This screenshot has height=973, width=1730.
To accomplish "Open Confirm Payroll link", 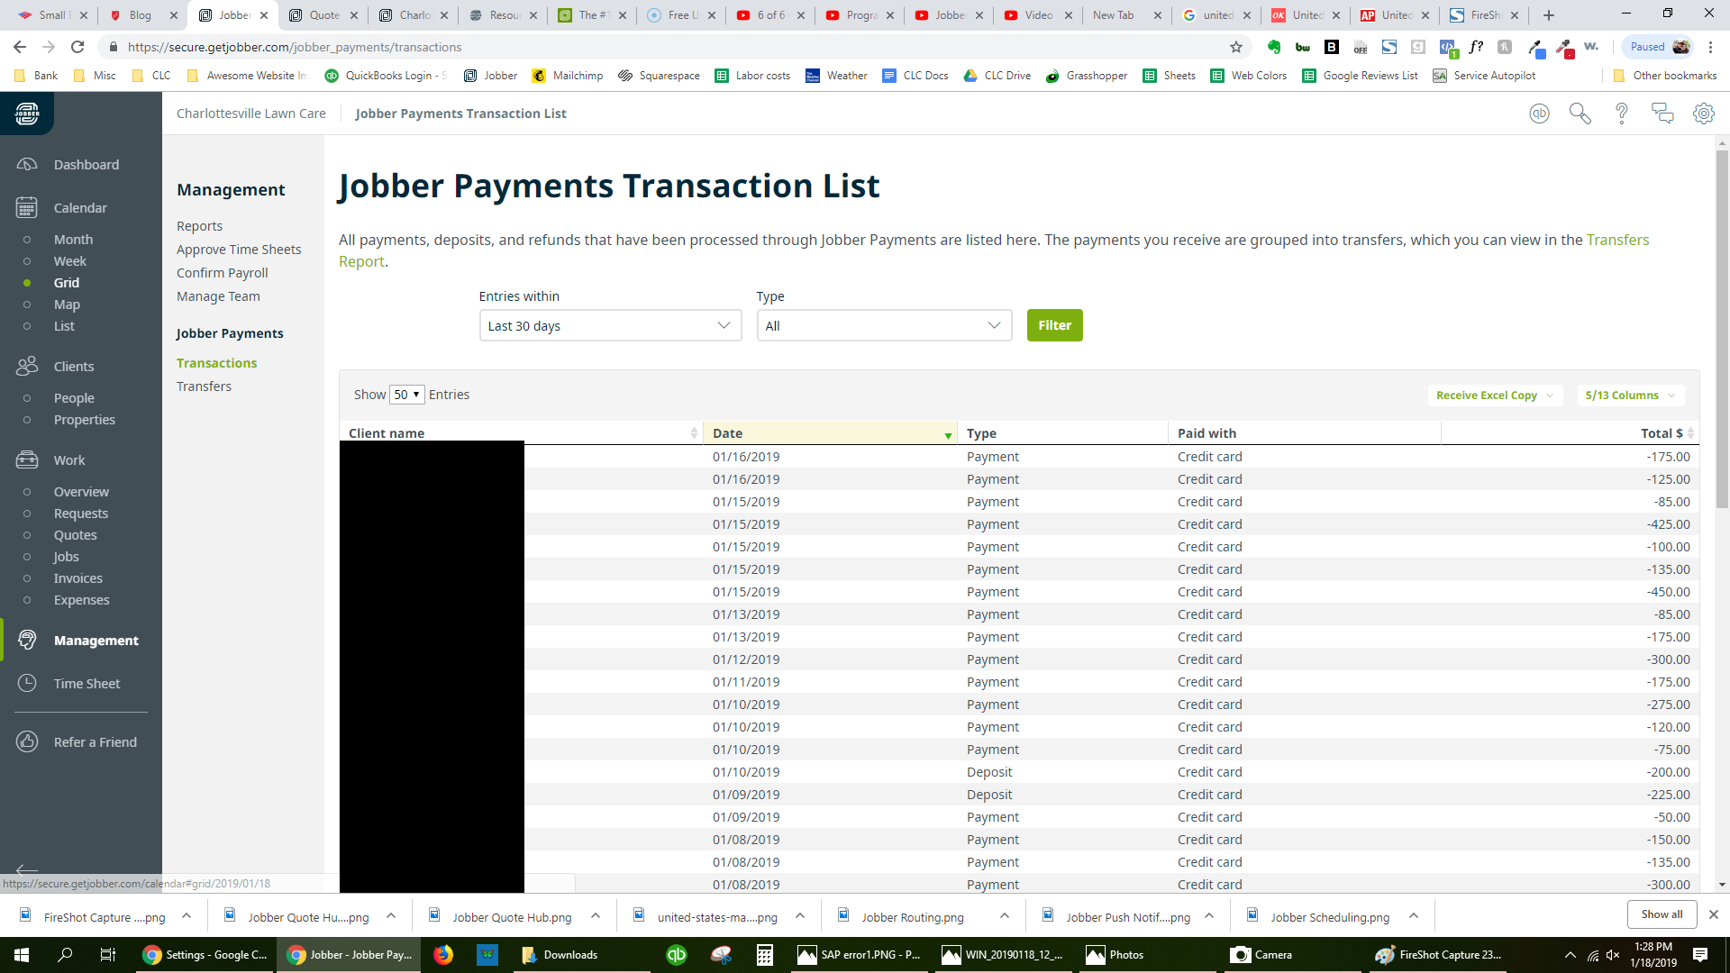I will [x=223, y=273].
